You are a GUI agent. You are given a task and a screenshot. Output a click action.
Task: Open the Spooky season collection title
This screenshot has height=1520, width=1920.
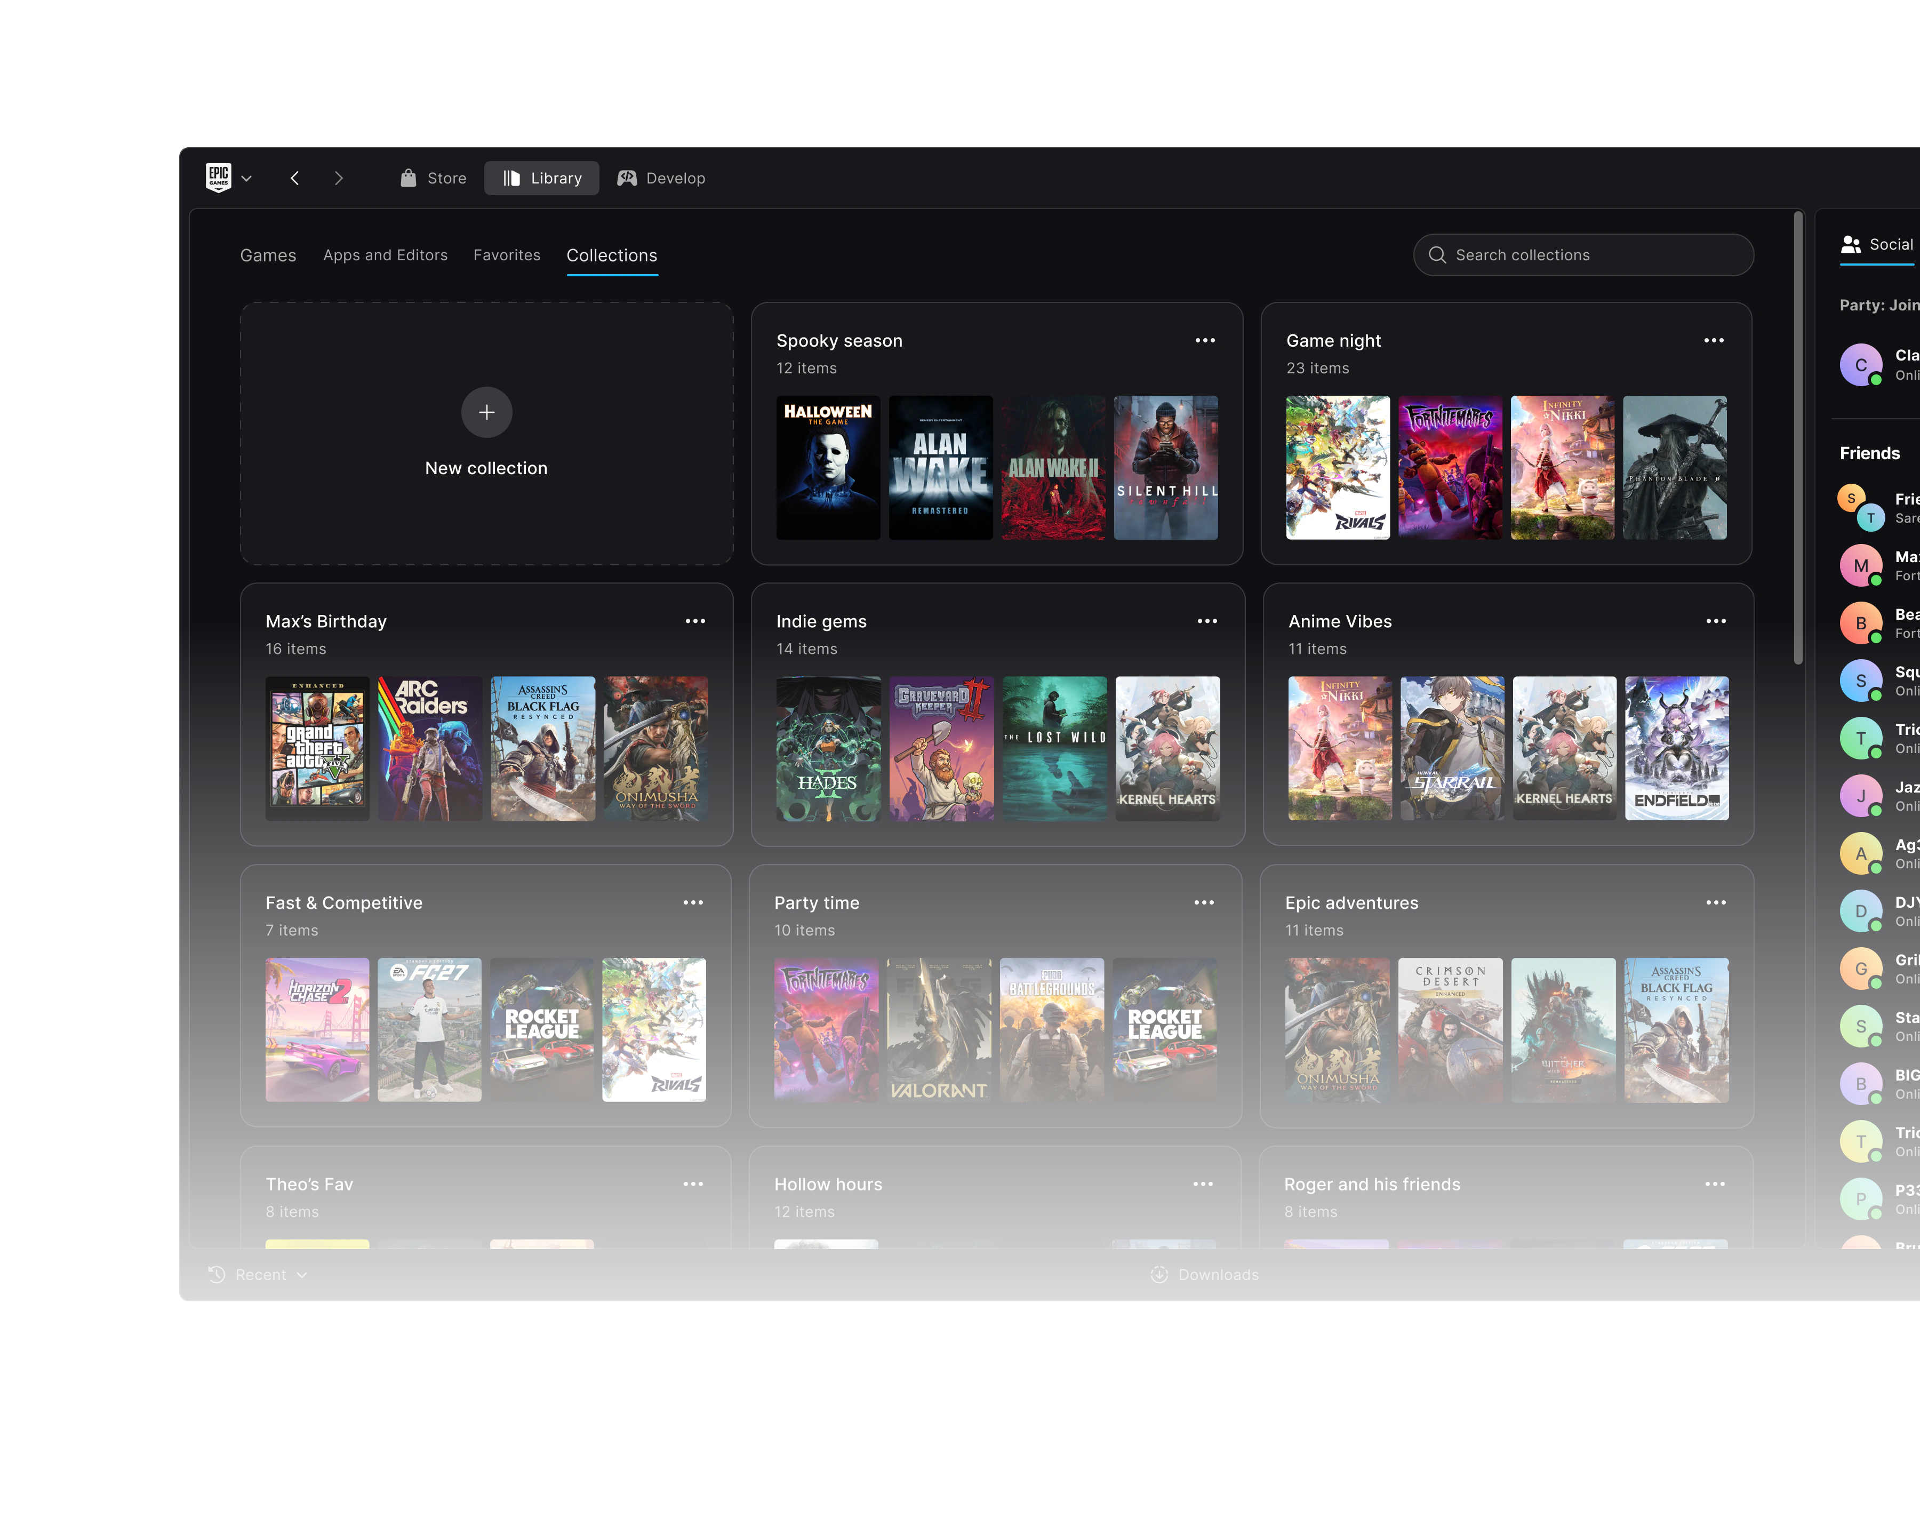pyautogui.click(x=839, y=341)
